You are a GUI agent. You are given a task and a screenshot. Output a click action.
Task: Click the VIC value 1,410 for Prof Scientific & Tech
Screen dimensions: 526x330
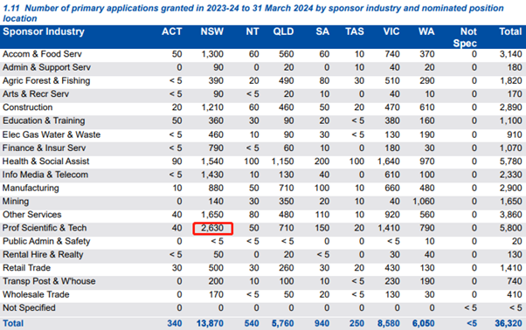tap(389, 228)
